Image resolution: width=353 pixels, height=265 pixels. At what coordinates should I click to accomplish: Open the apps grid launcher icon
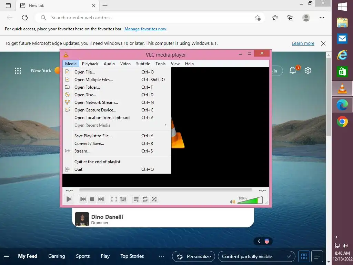[x=18, y=71]
